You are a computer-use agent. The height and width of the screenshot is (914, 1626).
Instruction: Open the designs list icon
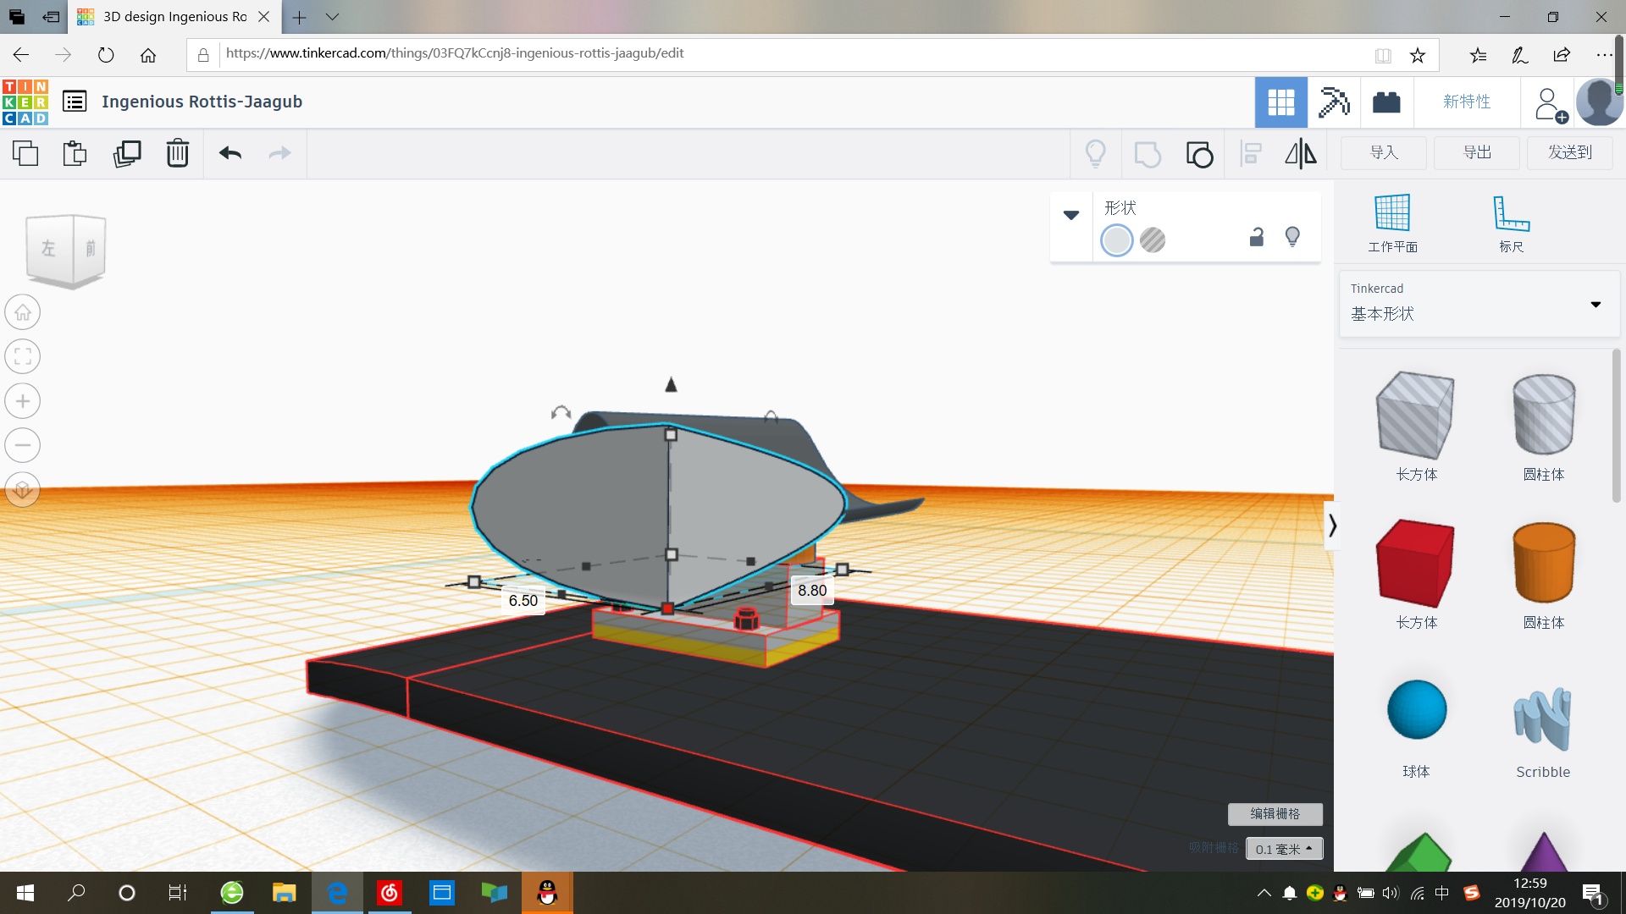tap(75, 102)
